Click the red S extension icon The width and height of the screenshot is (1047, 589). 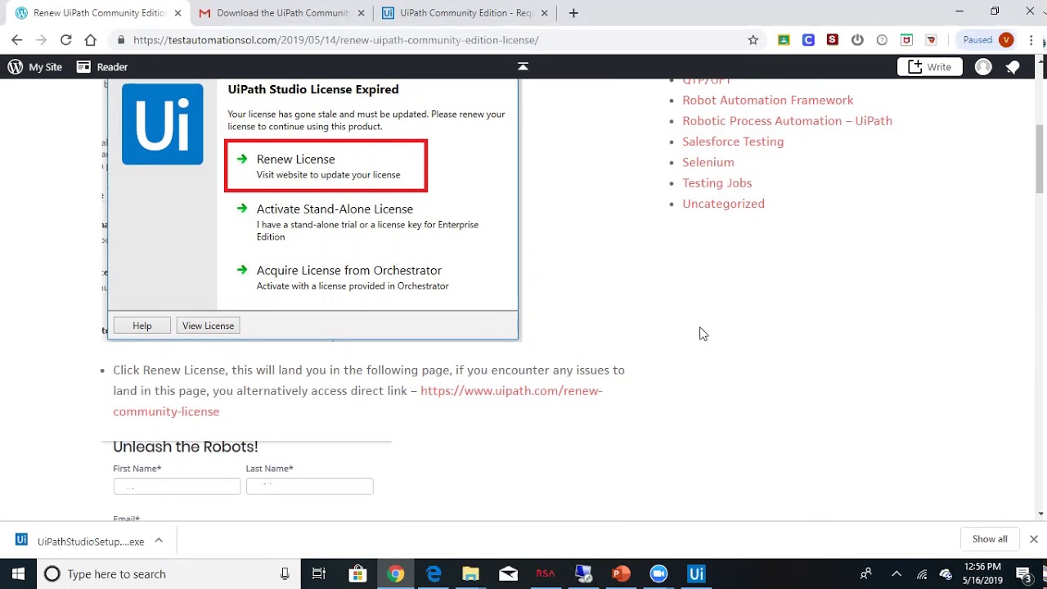click(x=833, y=39)
